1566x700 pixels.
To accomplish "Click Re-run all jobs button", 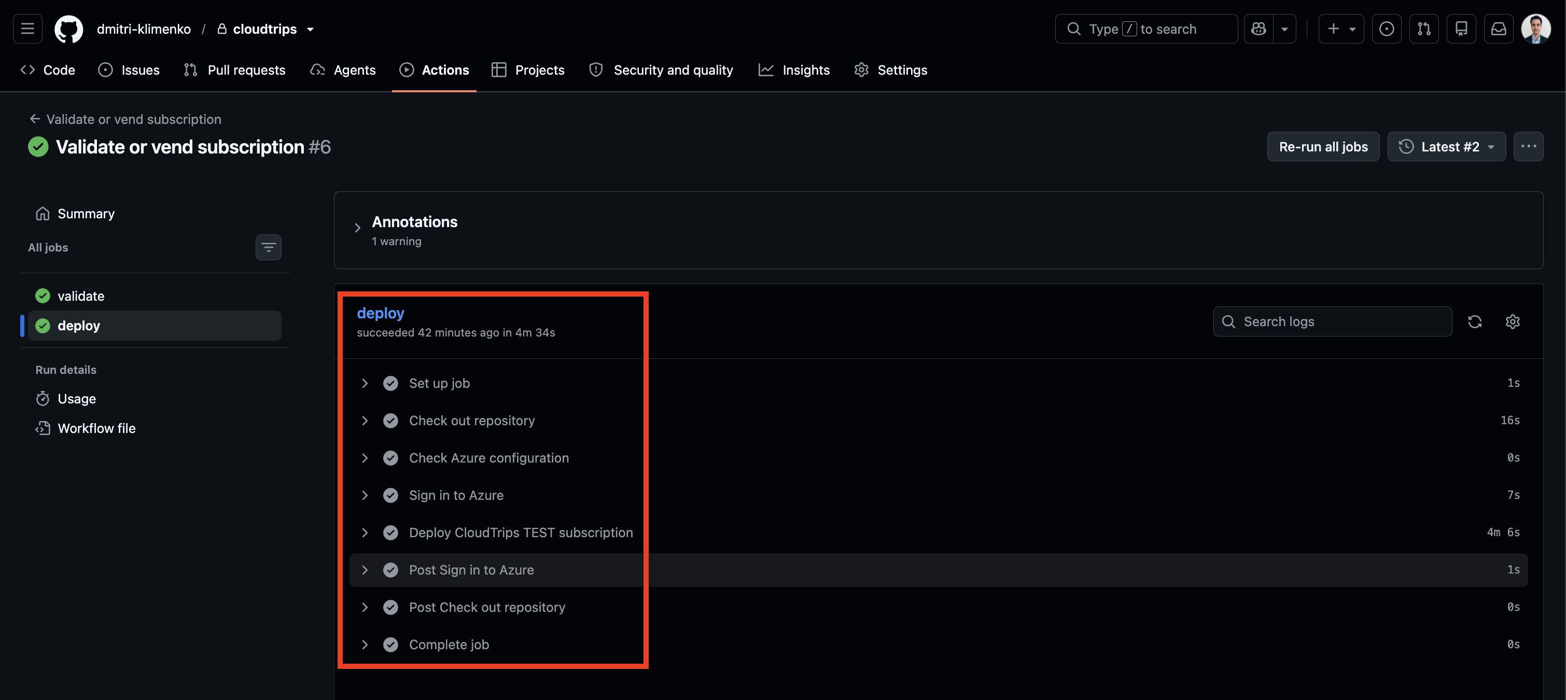I will click(x=1323, y=146).
